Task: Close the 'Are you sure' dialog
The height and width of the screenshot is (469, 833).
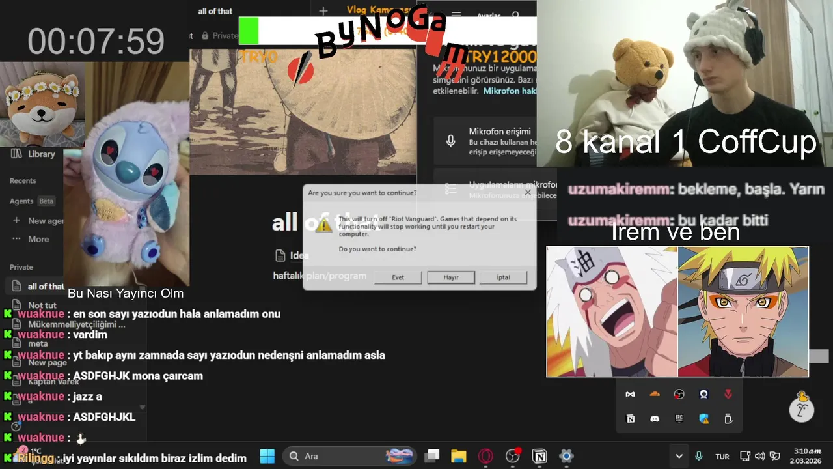Action: pyautogui.click(x=528, y=193)
